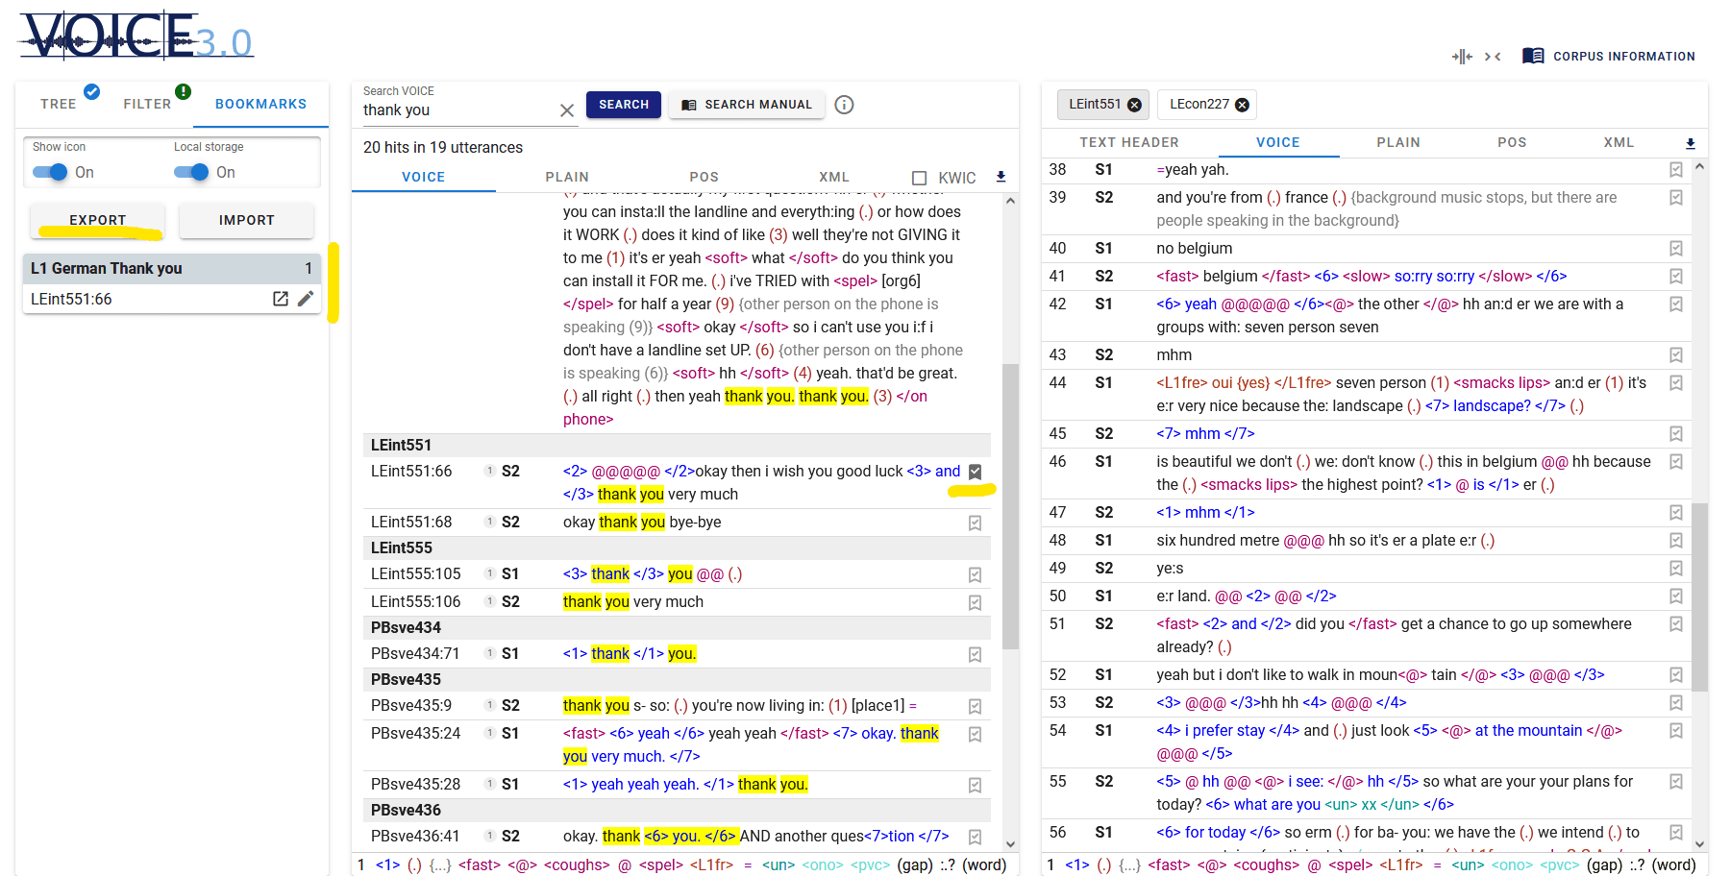
Task: Edit the LEint551:66 bookmark with pencil icon
Action: pos(306,299)
